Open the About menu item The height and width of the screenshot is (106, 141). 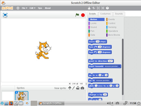[x=48, y=8]
